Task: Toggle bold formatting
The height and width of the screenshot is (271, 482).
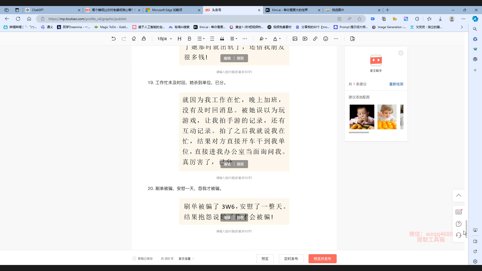Action: click(x=189, y=39)
